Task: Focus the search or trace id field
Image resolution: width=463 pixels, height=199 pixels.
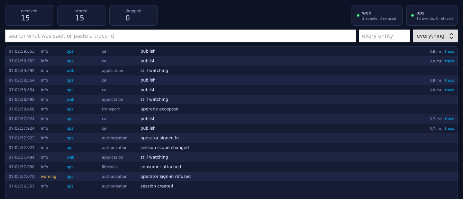Action: tap(180, 36)
